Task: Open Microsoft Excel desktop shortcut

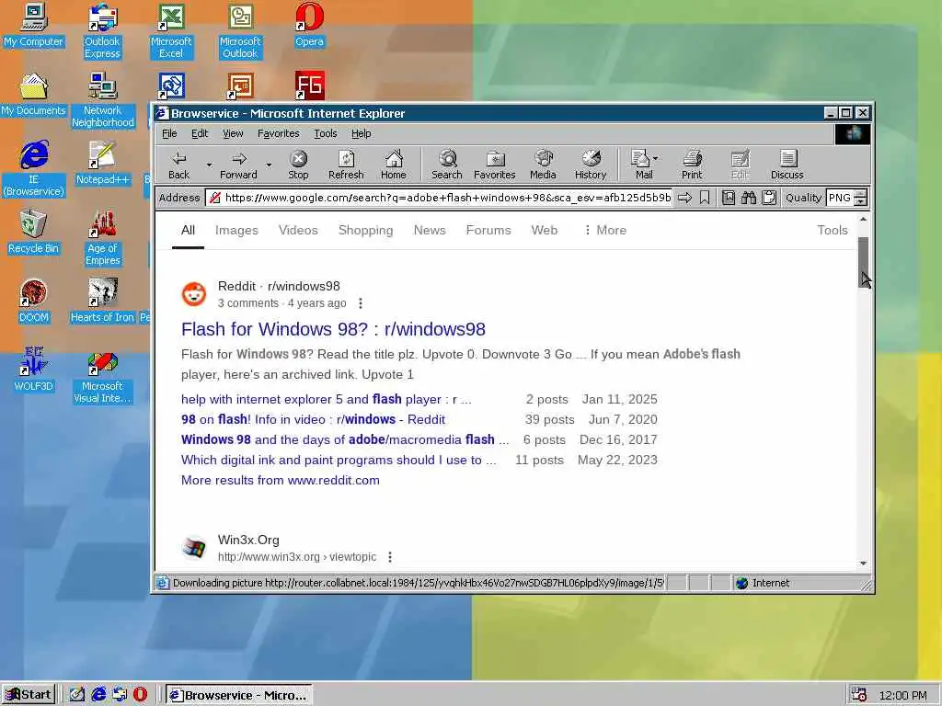Action: [171, 31]
